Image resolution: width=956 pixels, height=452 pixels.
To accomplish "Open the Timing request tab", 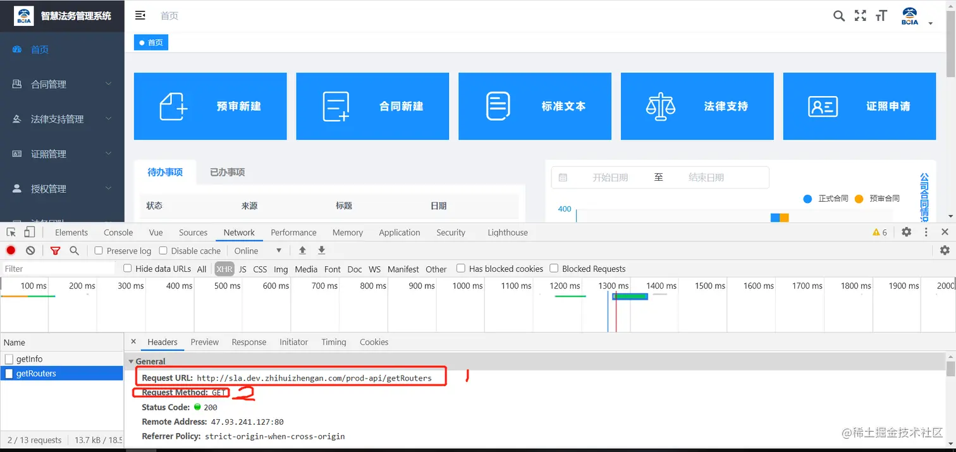I will [334, 341].
